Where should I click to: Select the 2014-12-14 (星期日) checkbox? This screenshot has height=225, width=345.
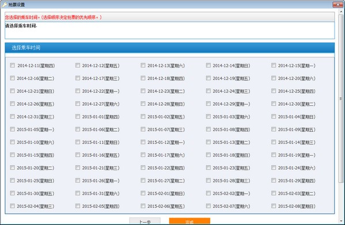click(208, 65)
